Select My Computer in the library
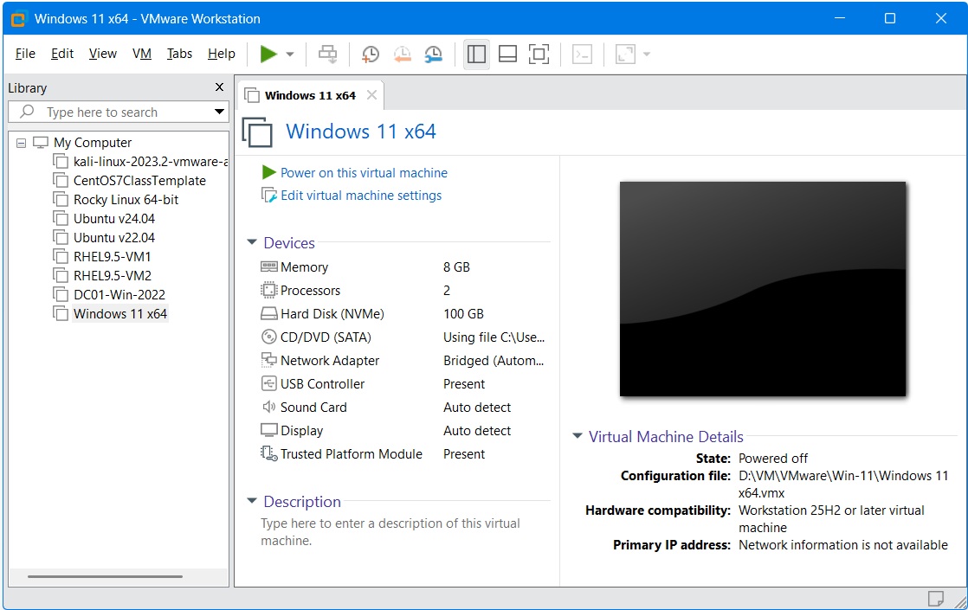 pyautogui.click(x=93, y=143)
